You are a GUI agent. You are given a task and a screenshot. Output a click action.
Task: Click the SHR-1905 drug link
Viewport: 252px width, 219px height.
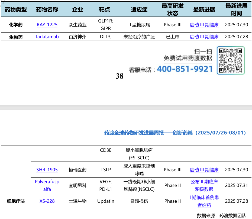47,170
